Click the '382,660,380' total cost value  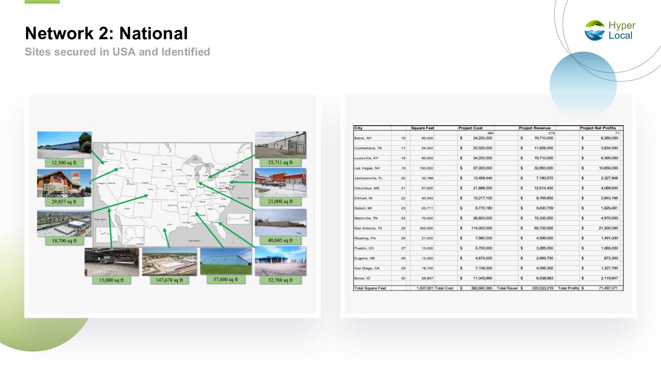(x=482, y=288)
